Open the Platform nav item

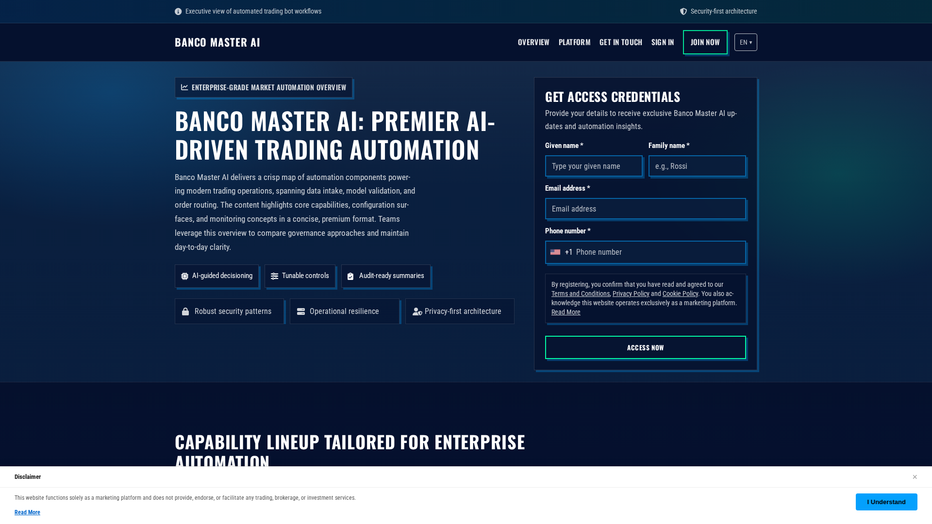[574, 42]
